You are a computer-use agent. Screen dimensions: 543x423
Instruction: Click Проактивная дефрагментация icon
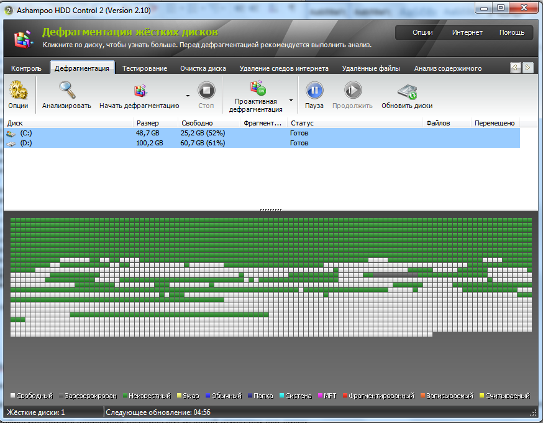coord(258,88)
